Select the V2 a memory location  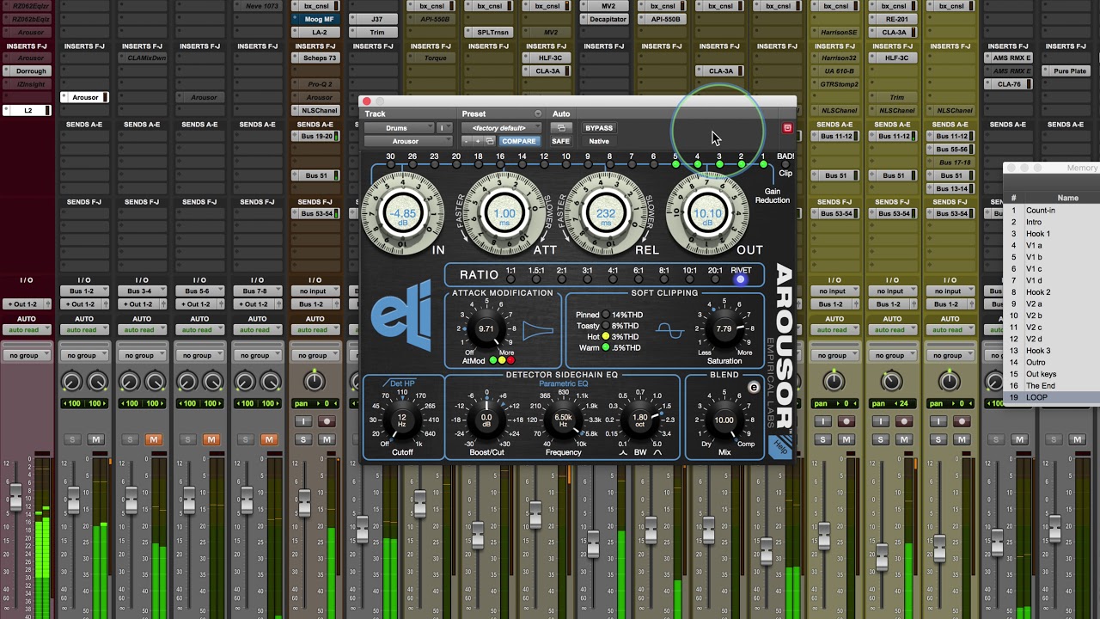[1053, 303]
